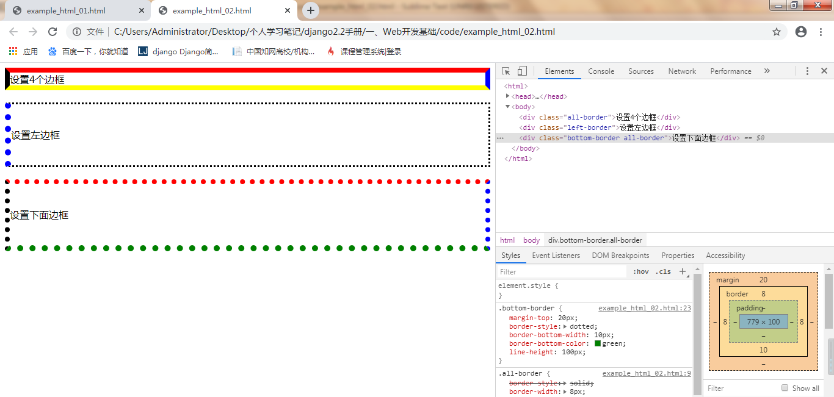Reload the current page
834x397 pixels.
click(53, 32)
